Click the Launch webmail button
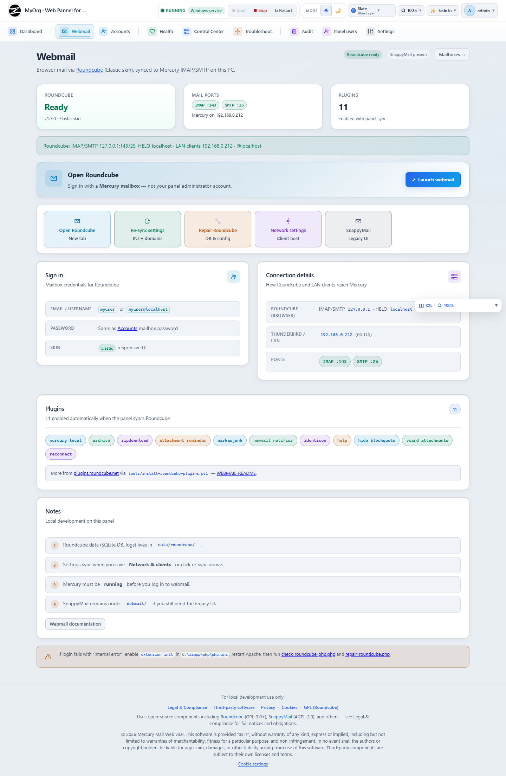 click(433, 180)
